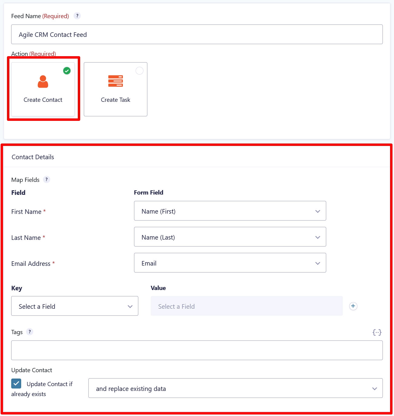Select the Create Task action radio
Viewport: 394px width, 416px height.
point(140,71)
